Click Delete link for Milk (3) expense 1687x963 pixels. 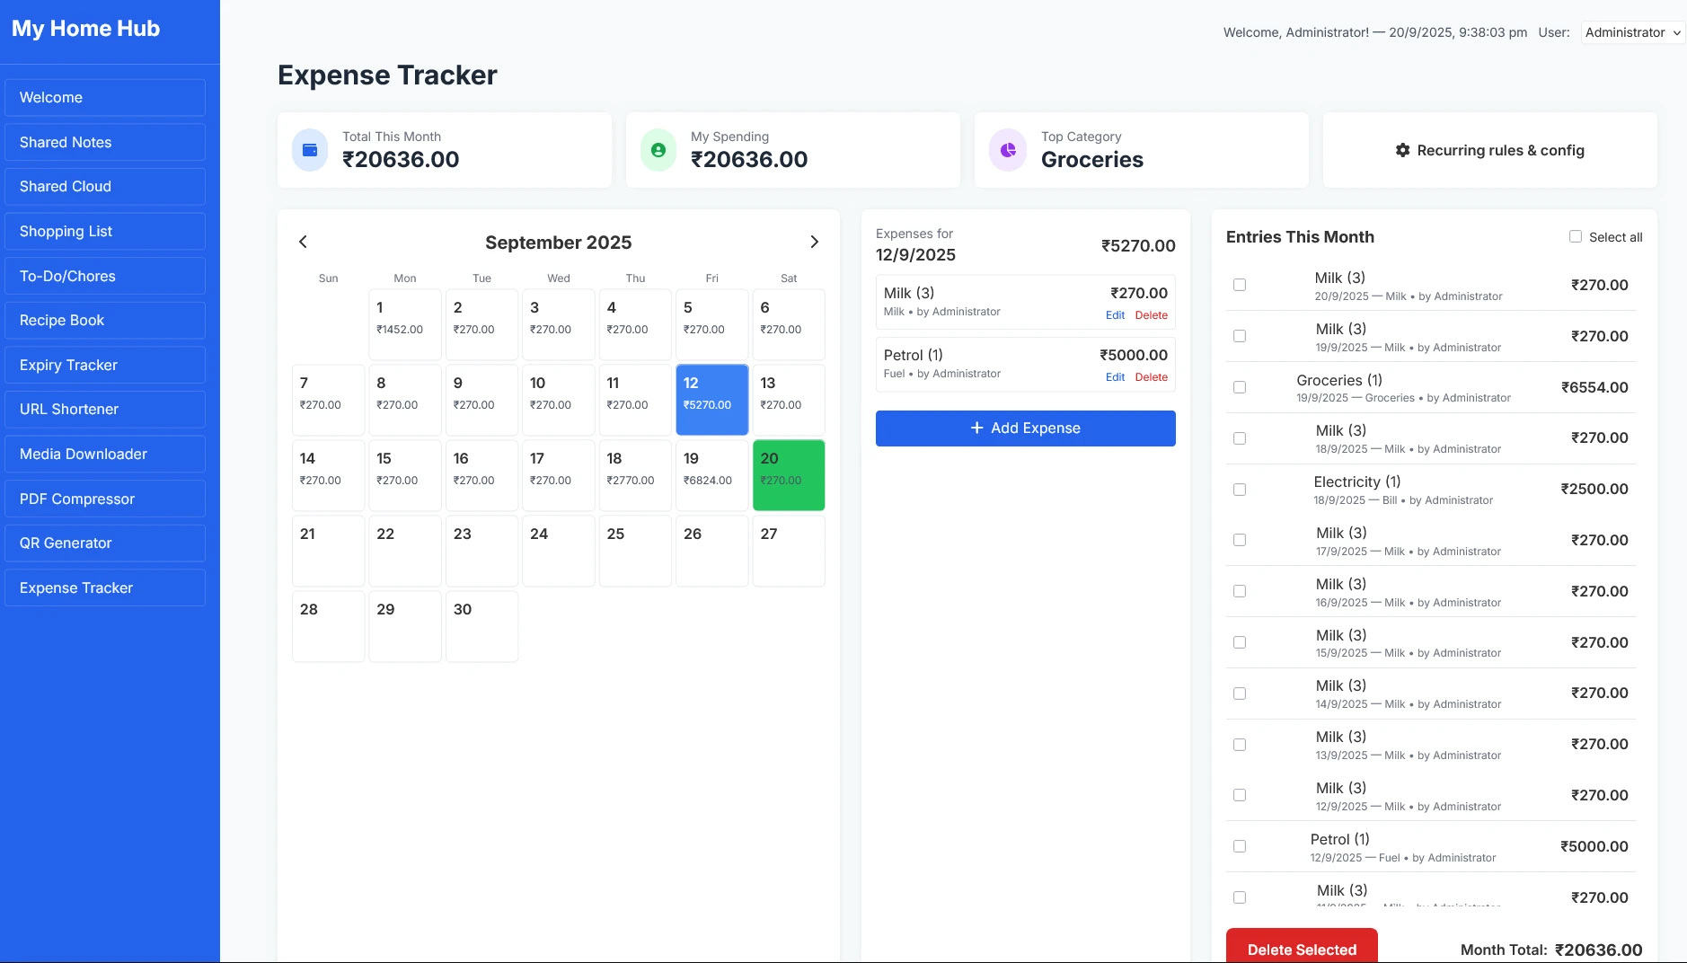(1151, 315)
